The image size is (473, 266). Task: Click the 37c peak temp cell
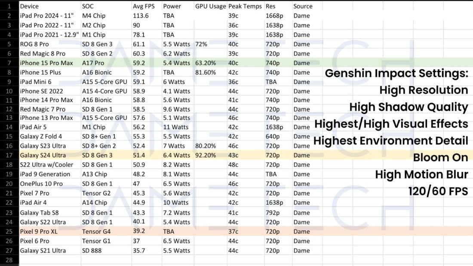(x=246, y=231)
